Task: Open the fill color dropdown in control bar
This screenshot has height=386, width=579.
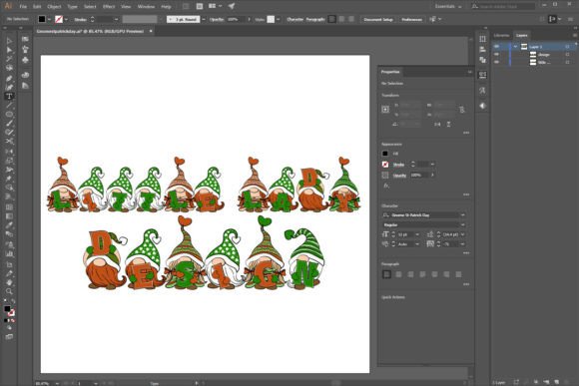Action: tap(49, 19)
